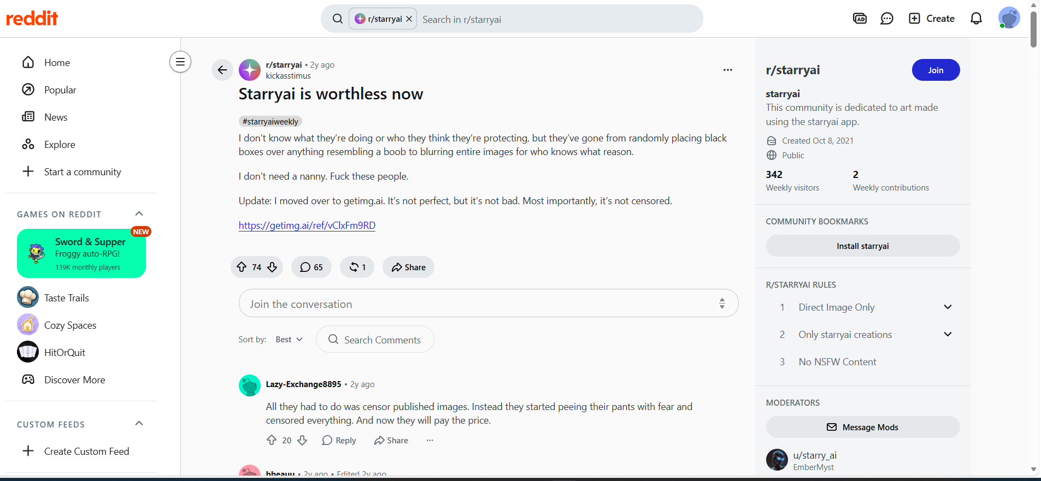Screen dimensions: 1041x481
Task: Click the crosspost count button
Action: [357, 267]
